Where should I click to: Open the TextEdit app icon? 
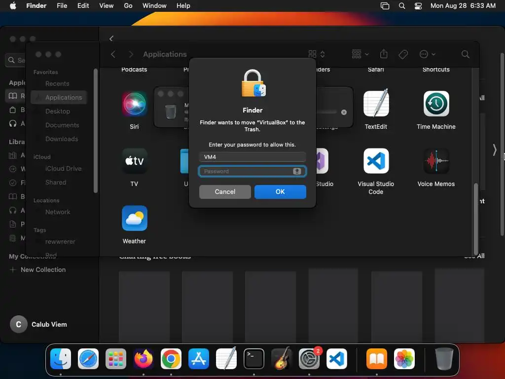click(376, 103)
